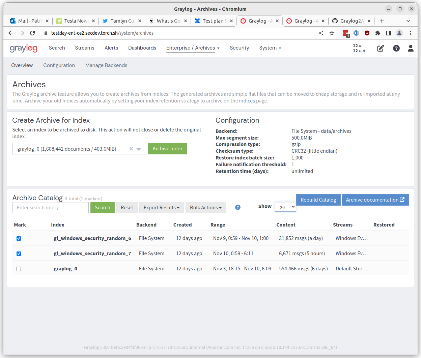The height and width of the screenshot is (358, 421).
Task: Uncheck mark for gl_windows_security_random_6
Action: (x=19, y=238)
